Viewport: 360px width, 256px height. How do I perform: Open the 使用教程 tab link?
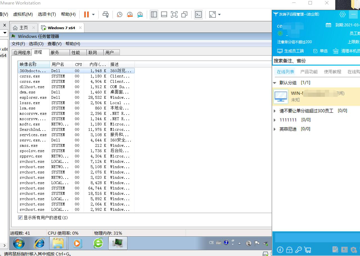[332, 72]
